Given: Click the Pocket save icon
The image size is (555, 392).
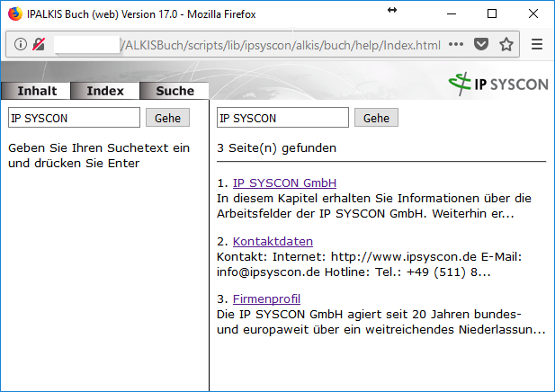Looking at the screenshot, I should [x=481, y=44].
